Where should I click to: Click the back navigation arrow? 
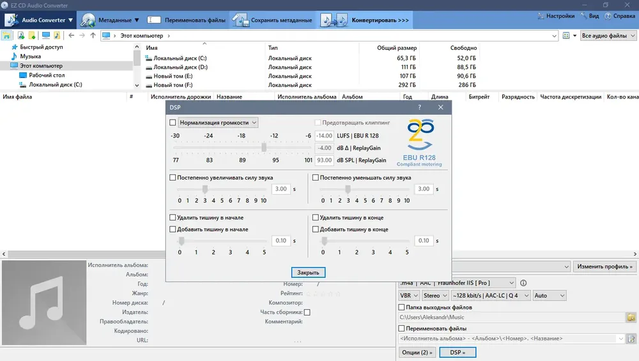click(72, 35)
